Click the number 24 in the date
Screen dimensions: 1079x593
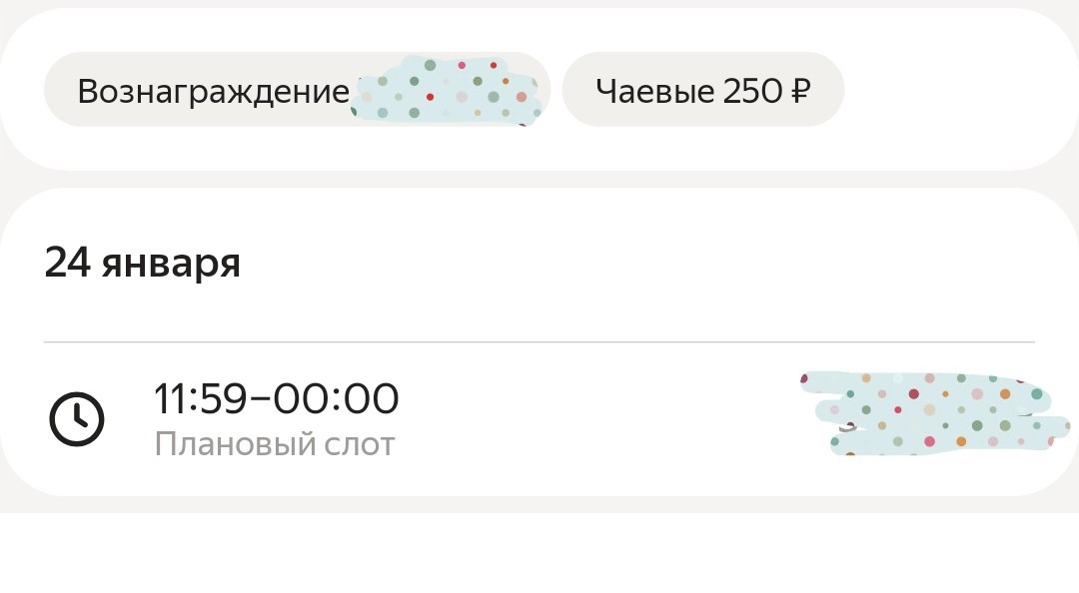(x=68, y=264)
